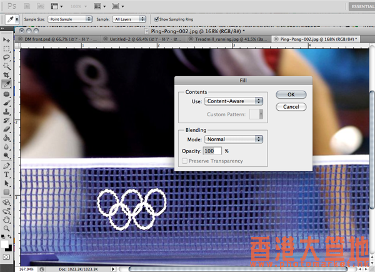Select the Eraser tool

[6, 129]
